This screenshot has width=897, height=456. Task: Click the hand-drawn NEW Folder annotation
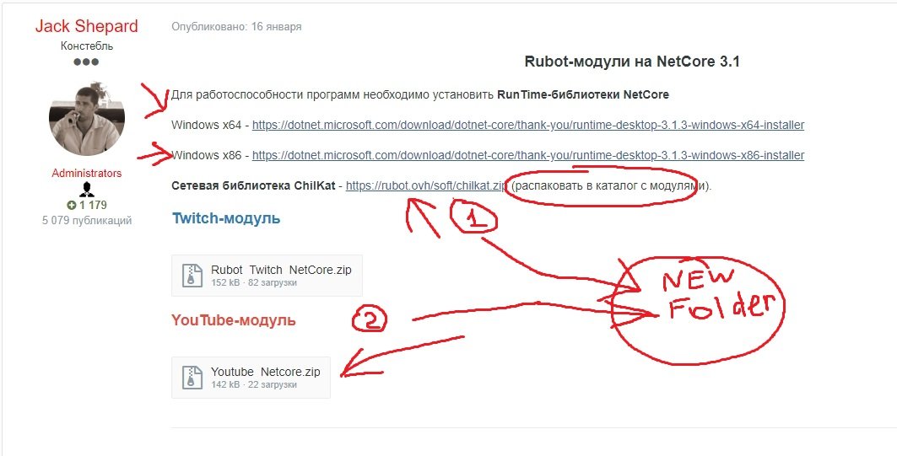click(x=698, y=308)
